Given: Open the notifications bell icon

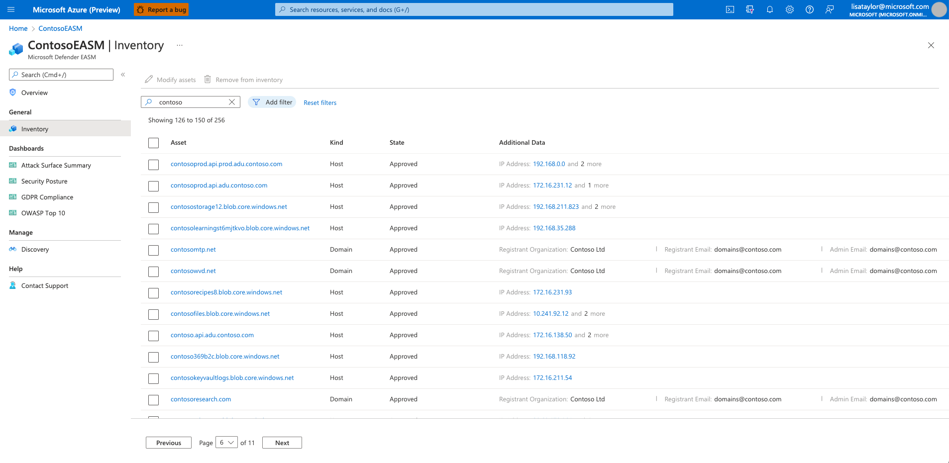Looking at the screenshot, I should pos(769,9).
